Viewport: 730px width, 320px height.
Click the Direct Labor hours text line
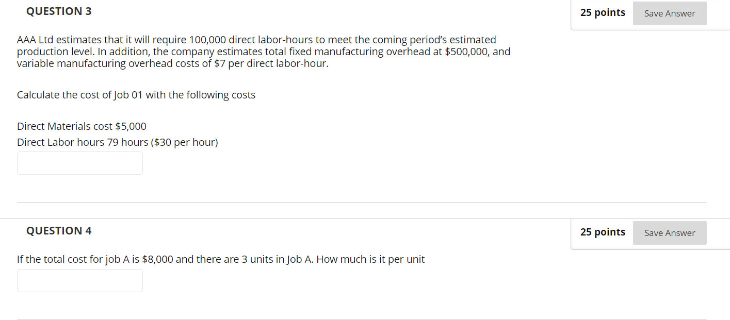117,142
